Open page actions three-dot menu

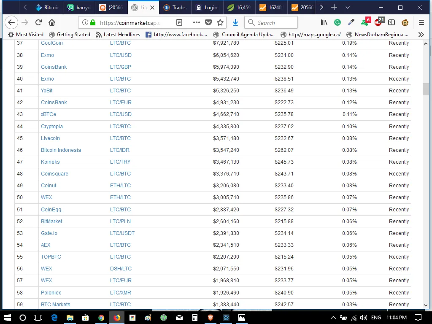coord(197,23)
